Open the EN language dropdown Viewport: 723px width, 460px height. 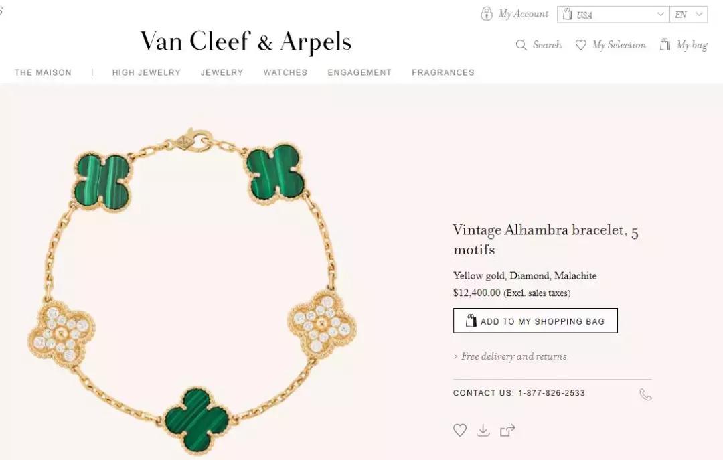[x=688, y=14]
